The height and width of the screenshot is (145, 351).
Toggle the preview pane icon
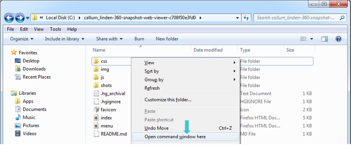[325, 39]
